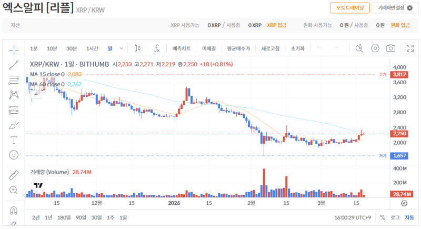Set date range to 1년
Image resolution: width=421 pixels, height=229 pixels.
48,217
